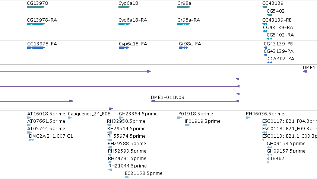Screen dimensions: 317x179
Task: Click the CG13978-RA transcript label
Action: 42,20
